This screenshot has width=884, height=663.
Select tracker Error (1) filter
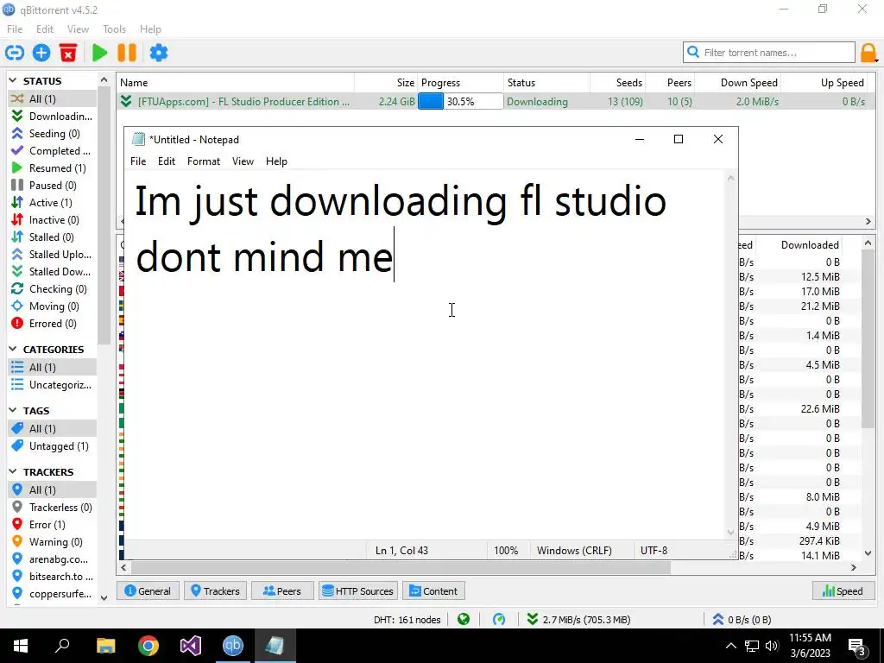[x=52, y=525]
